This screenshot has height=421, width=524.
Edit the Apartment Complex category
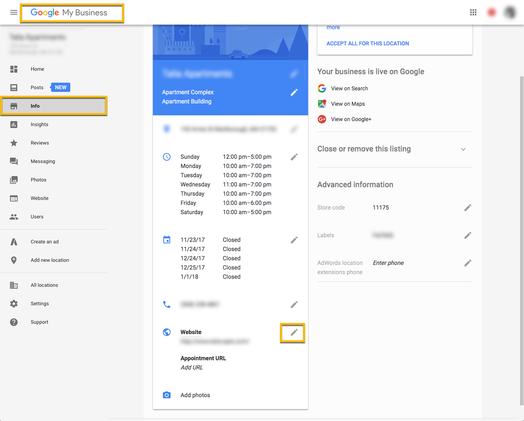coord(294,92)
